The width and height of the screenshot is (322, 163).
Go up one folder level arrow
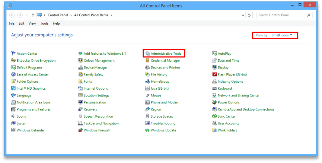coord(33,15)
